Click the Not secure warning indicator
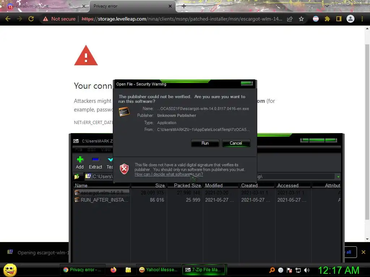The image size is (370, 277). pos(59,19)
